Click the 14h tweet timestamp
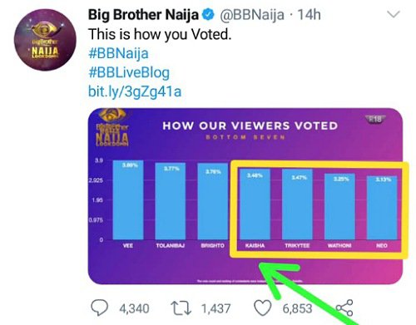 click(310, 15)
